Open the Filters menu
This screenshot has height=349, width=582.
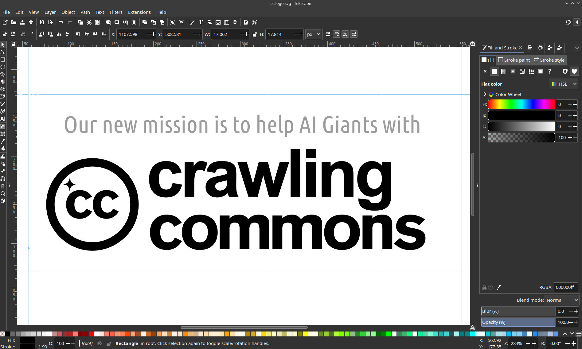tap(116, 12)
